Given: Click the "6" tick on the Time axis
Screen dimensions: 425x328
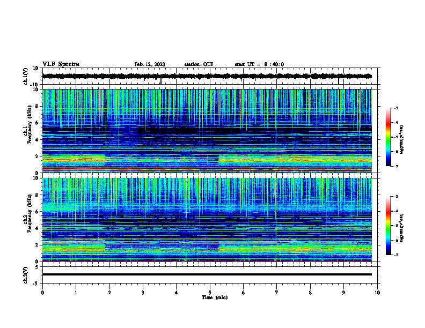Looking at the screenshot, I should pos(244,293).
